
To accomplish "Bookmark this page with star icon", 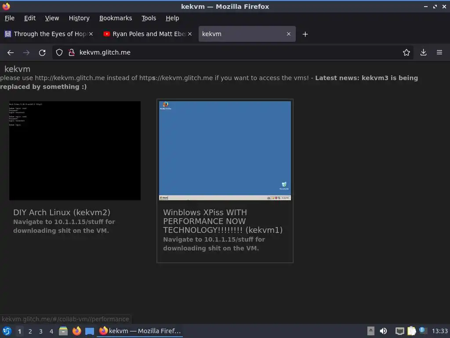I will (x=406, y=52).
